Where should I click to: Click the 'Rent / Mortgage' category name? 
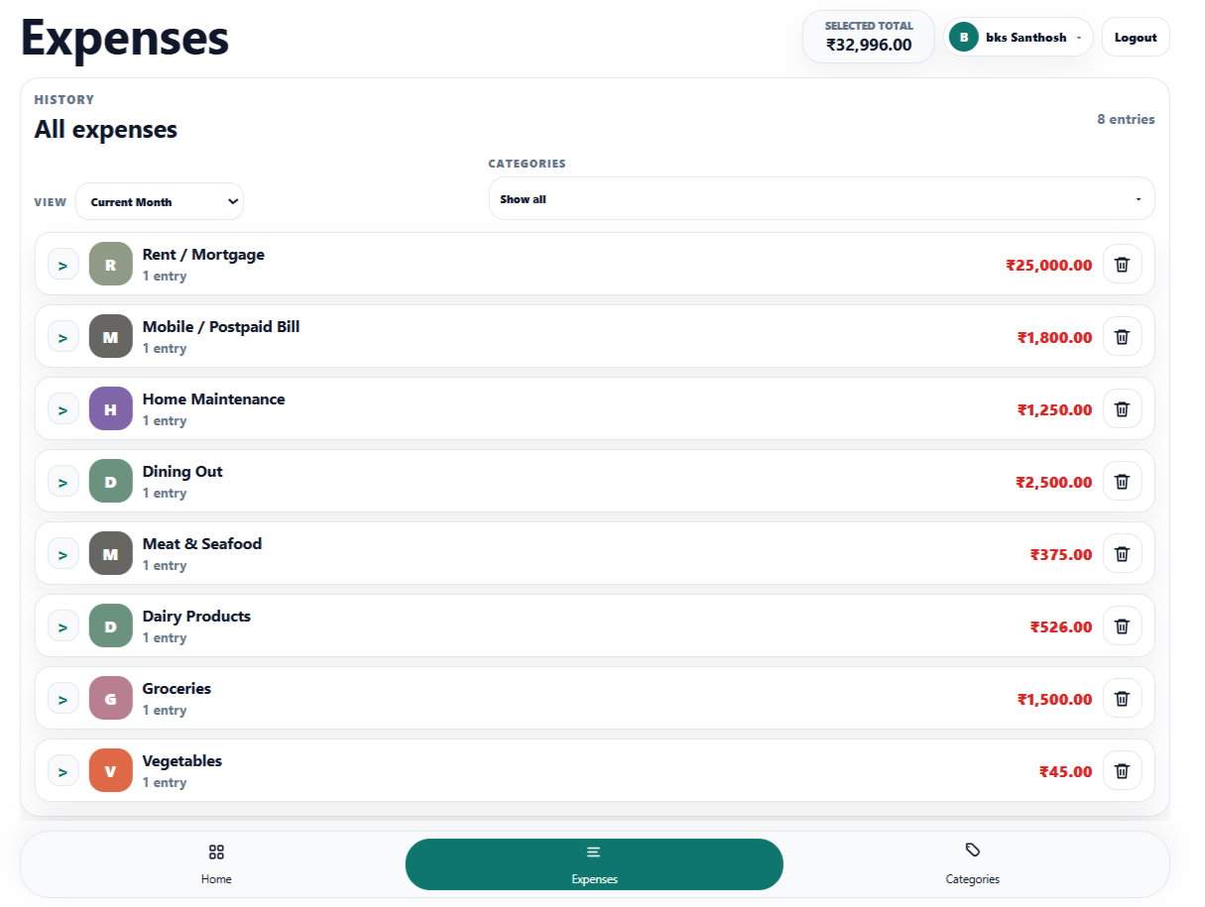(203, 255)
